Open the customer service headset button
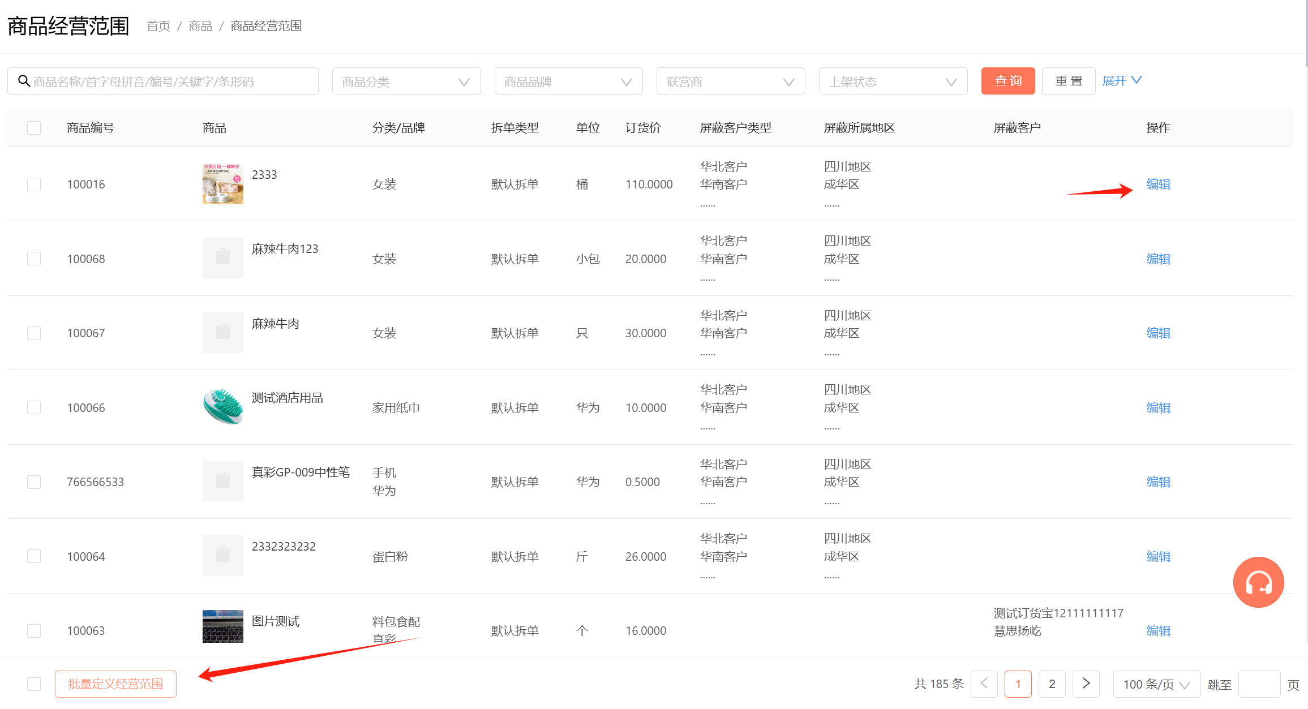Image resolution: width=1308 pixels, height=709 pixels. tap(1258, 582)
